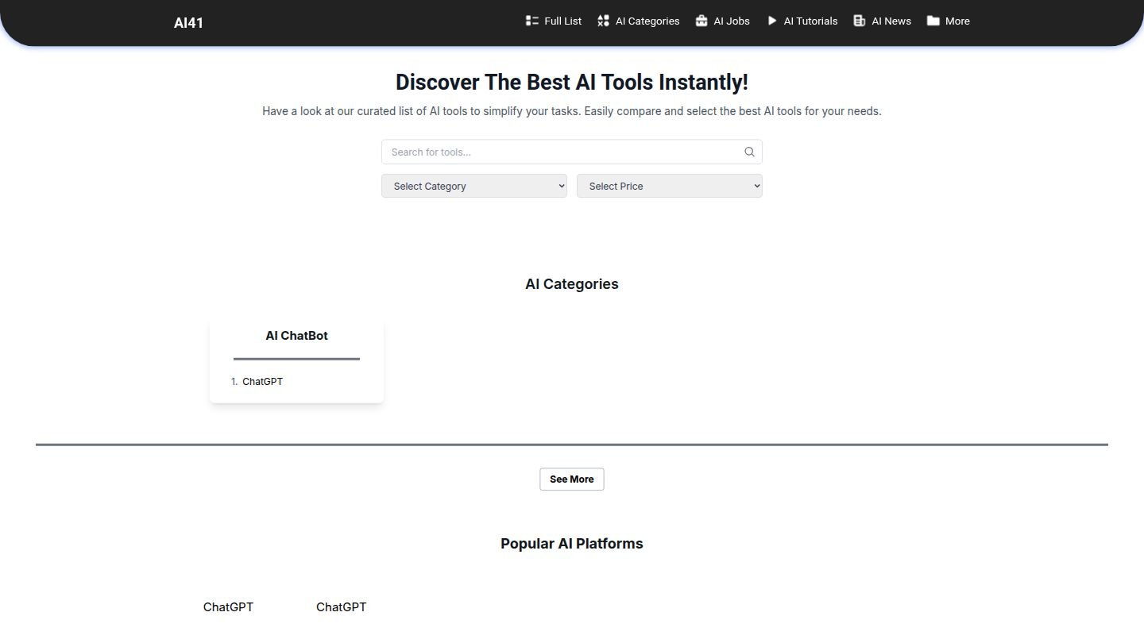
Task: Select ChatGPT in the AI ChatBot list
Action: (x=262, y=382)
